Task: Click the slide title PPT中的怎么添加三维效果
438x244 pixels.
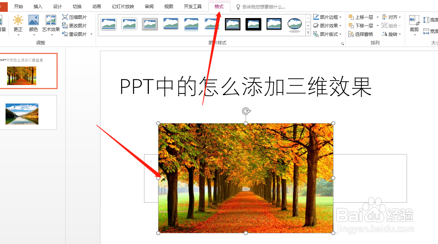Action: click(x=246, y=87)
